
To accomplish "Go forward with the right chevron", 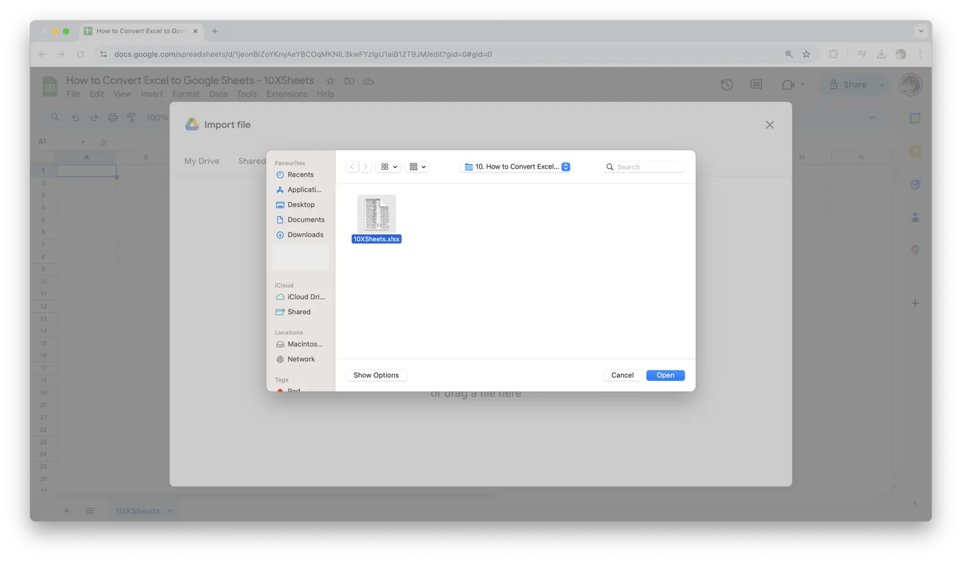I will click(366, 167).
